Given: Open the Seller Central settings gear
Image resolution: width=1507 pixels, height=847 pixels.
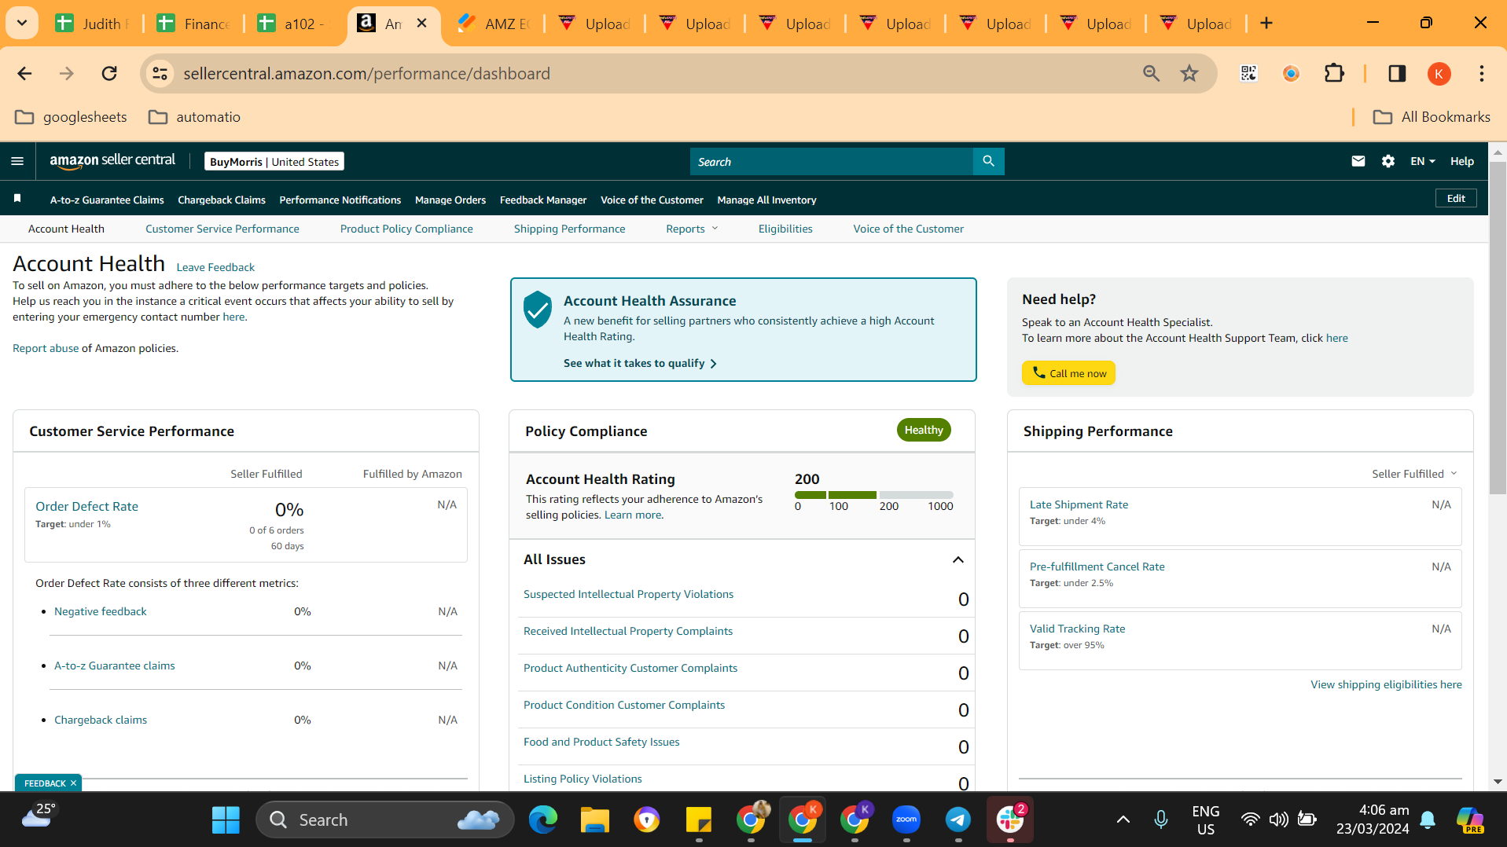Looking at the screenshot, I should point(1388,161).
